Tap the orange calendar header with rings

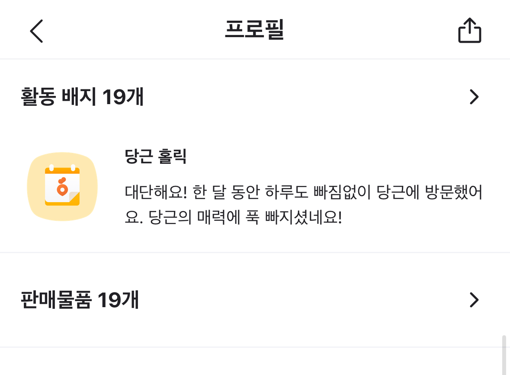coord(62,170)
